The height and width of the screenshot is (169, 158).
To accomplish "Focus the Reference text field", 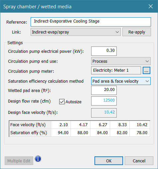I will tap(91, 22).
